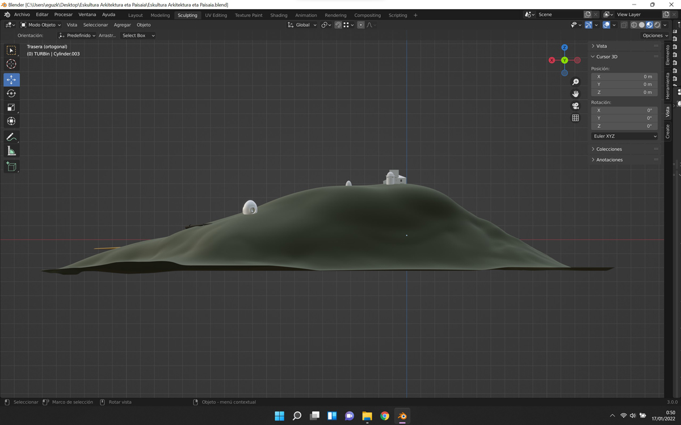This screenshot has height=425, width=681.
Task: Open the Agregar menu
Action: click(x=122, y=25)
